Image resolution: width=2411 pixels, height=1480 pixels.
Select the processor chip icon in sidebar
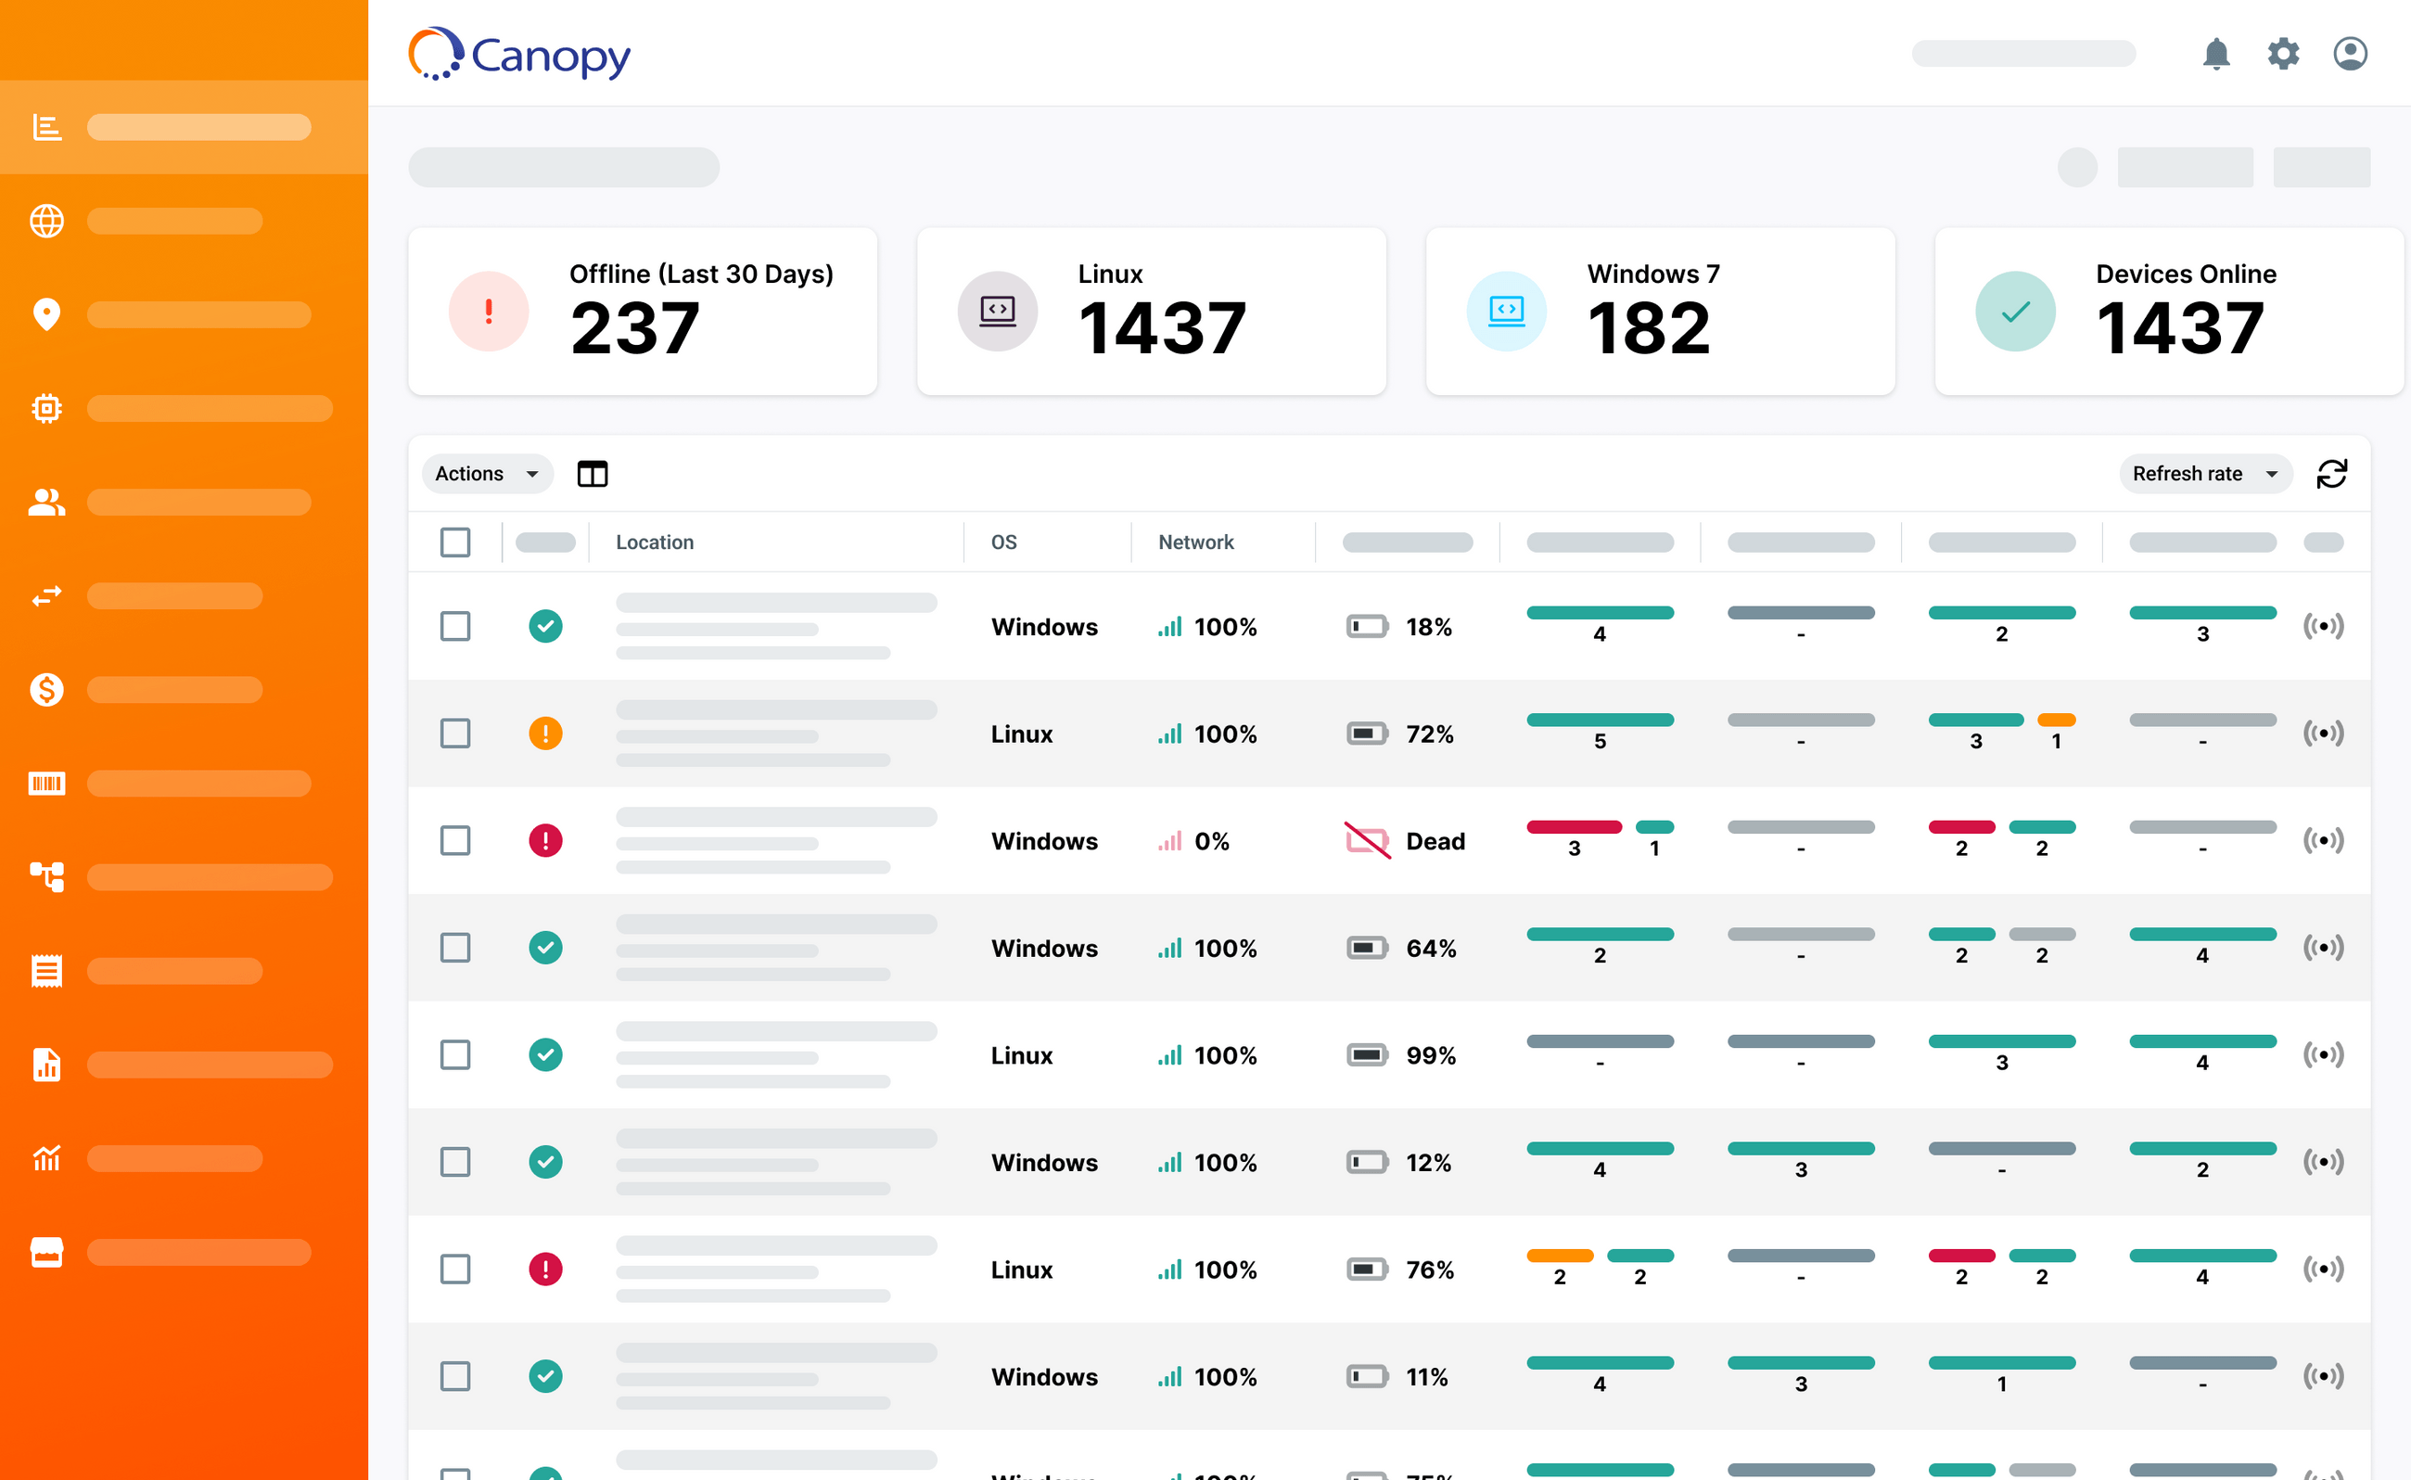(x=47, y=408)
